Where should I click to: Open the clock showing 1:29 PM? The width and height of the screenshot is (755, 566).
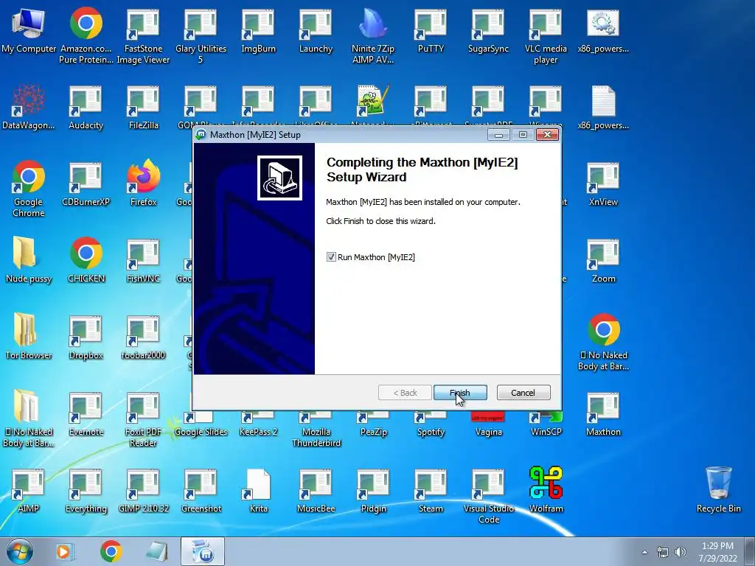[717, 552]
